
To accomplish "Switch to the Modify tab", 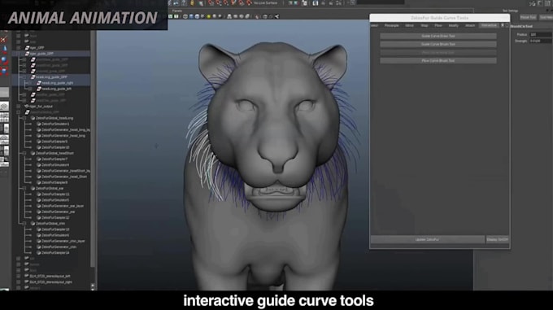I will click(x=453, y=25).
